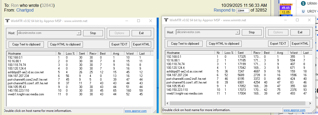
Task: Open the www.appnor.com link in left window
Action: [136, 111]
